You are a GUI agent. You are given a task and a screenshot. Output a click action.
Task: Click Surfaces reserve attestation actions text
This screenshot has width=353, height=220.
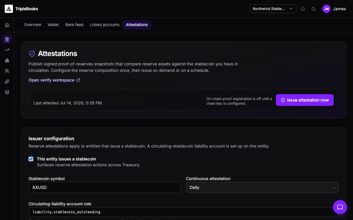(89, 165)
